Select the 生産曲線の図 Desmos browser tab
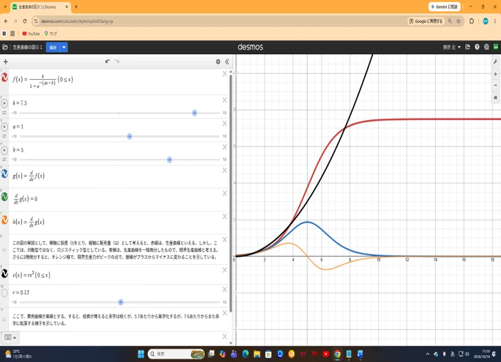 pos(40,7)
